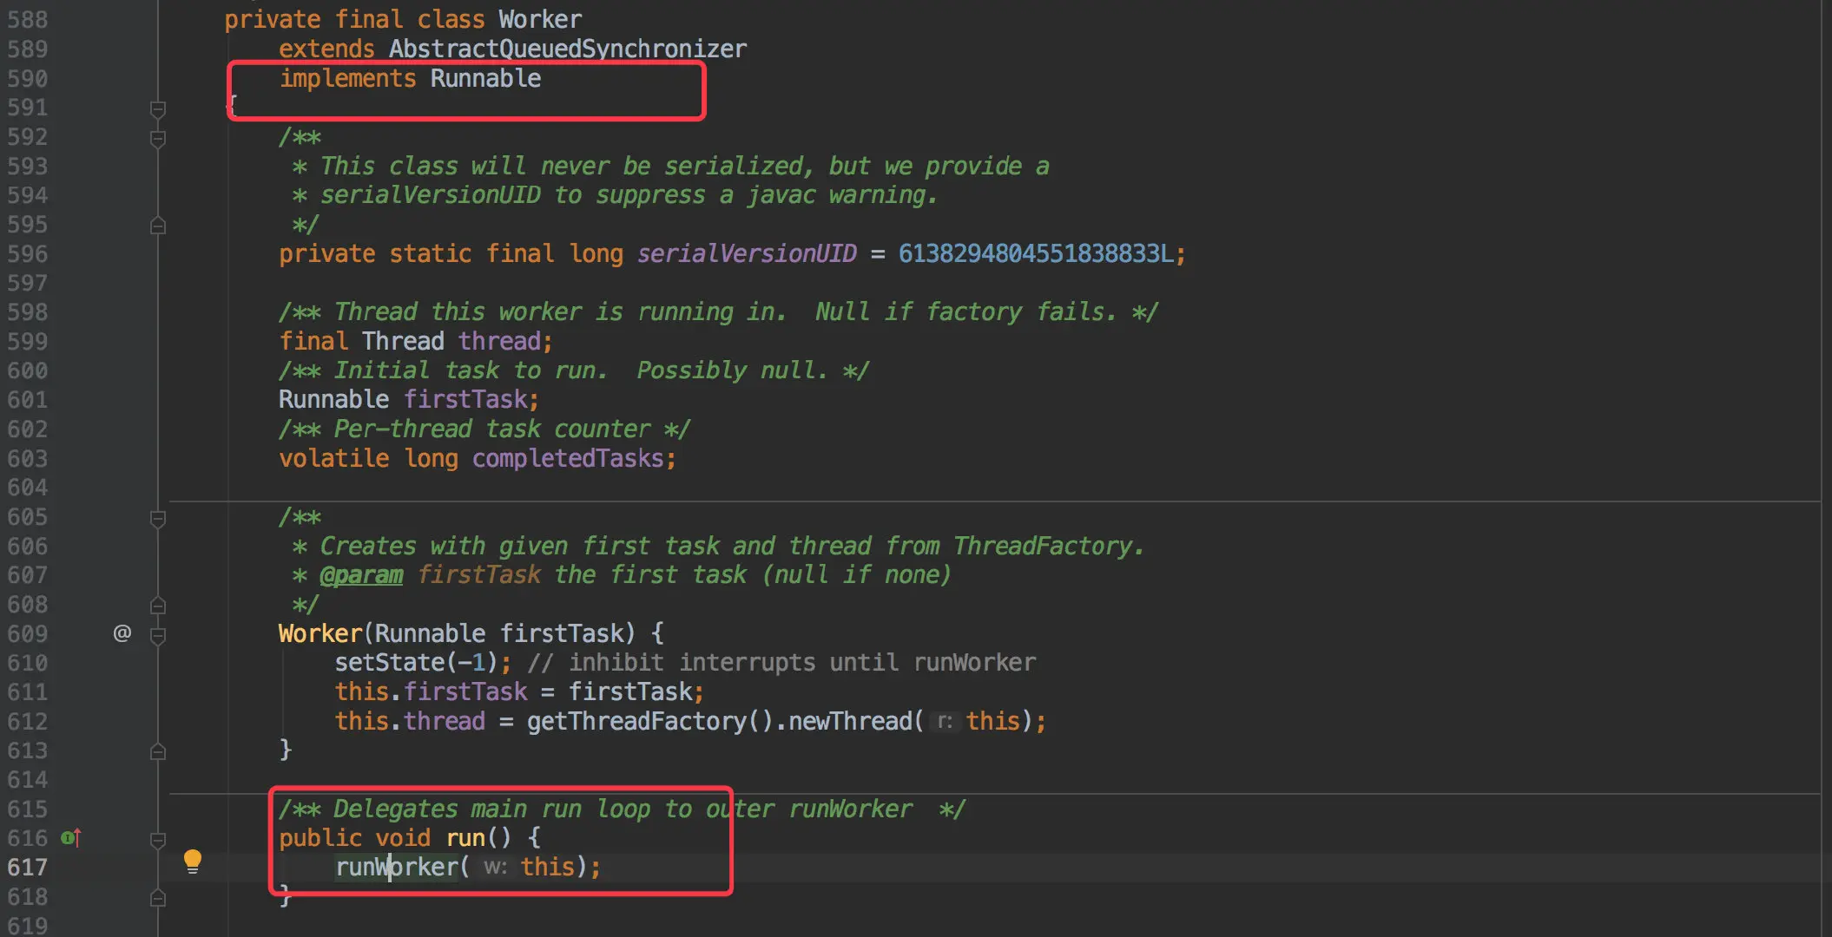The image size is (1832, 937).
Task: Click the implements-method gutter icon on line 616
Action: pyautogui.click(x=71, y=838)
